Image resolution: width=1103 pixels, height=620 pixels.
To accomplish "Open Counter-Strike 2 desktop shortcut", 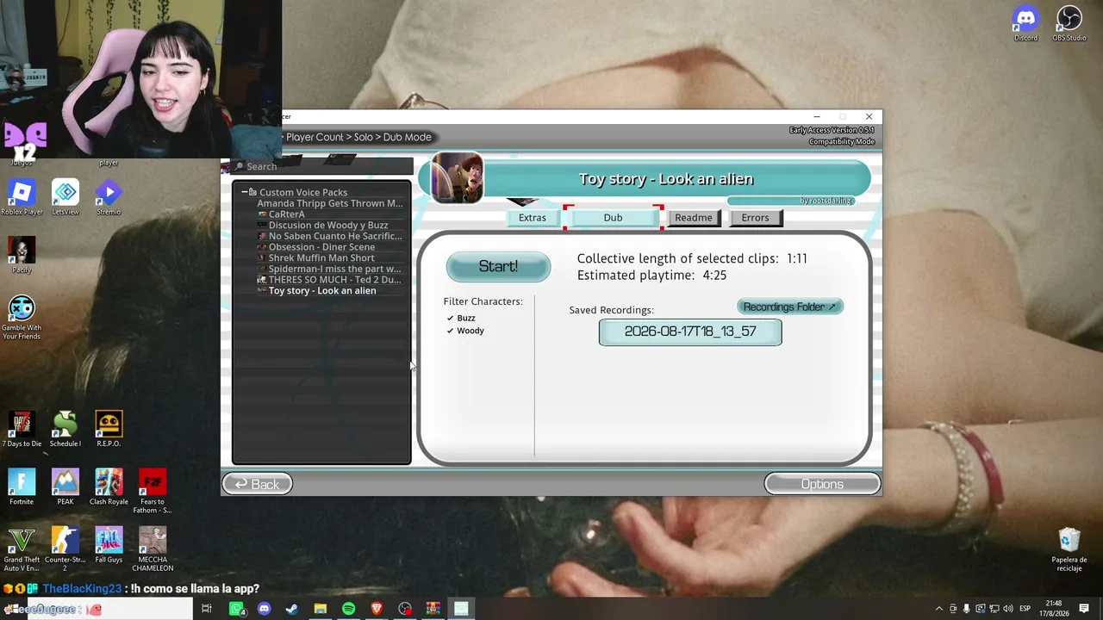I will (x=65, y=549).
